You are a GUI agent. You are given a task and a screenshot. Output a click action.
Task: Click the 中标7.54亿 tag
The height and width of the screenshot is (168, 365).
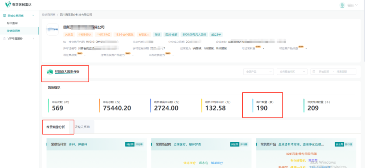pos(104,35)
